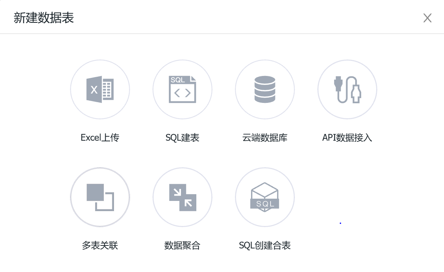444x272 pixels.
Task: Click the 'Excel上传' text label
Action: (100, 138)
